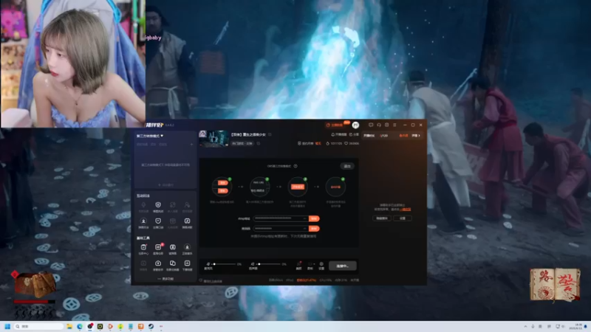This screenshot has height=332, width=591.
Task: Open the overlapping windows streaming tool
Action: 173,265
